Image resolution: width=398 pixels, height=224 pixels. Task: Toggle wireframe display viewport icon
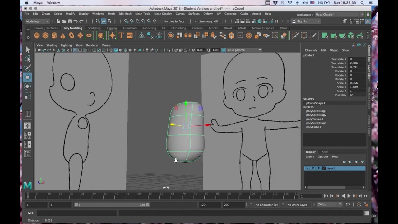point(111,50)
